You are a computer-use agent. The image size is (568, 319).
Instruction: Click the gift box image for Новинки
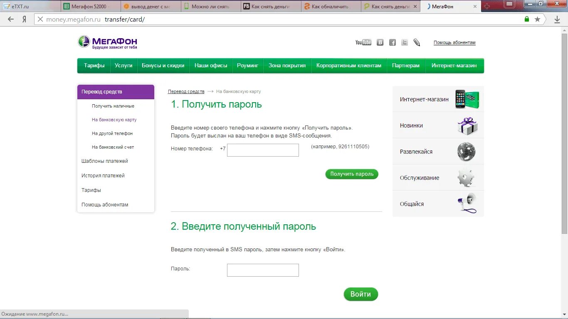467,125
